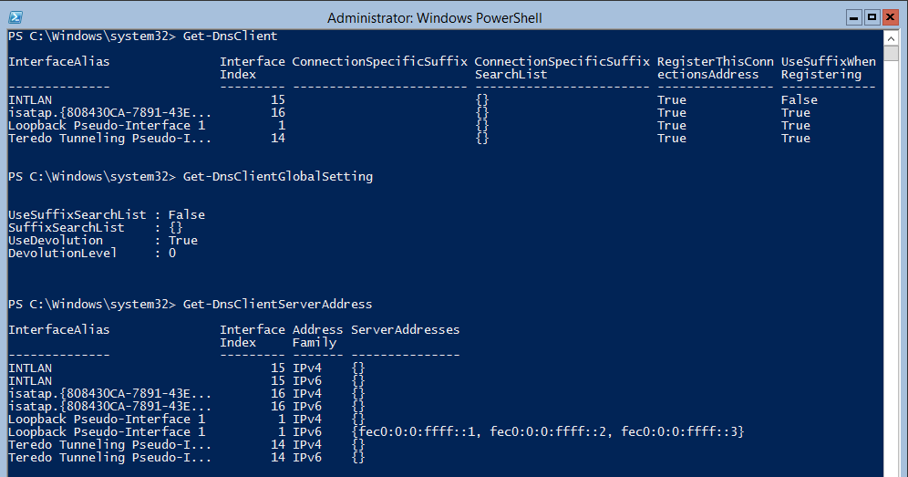Click the Get-DnsClientServerAddress command text

click(x=277, y=305)
